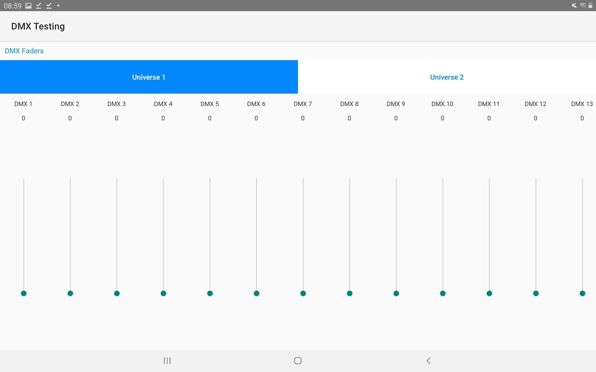
Task: Click the DMX 7 fader handle
Action: tap(303, 293)
